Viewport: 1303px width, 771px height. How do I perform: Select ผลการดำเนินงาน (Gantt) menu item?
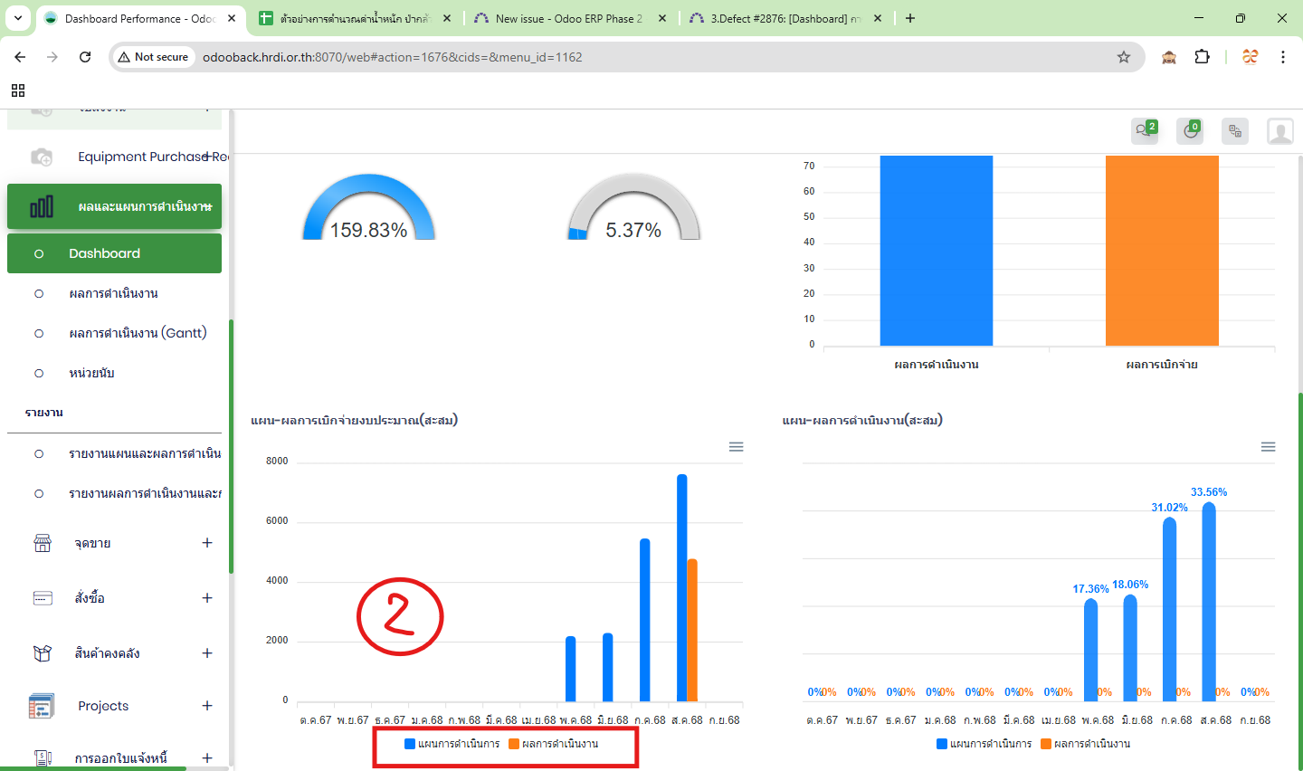[x=138, y=333]
